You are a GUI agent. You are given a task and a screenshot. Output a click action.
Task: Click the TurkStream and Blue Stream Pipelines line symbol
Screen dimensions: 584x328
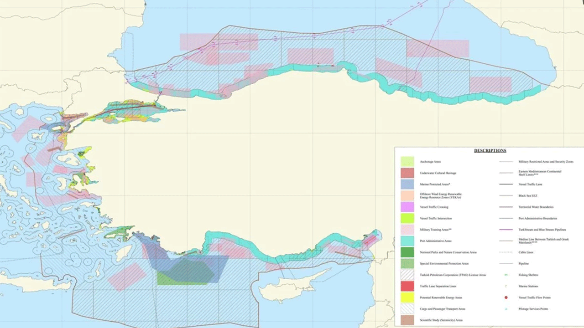pyautogui.click(x=506, y=230)
